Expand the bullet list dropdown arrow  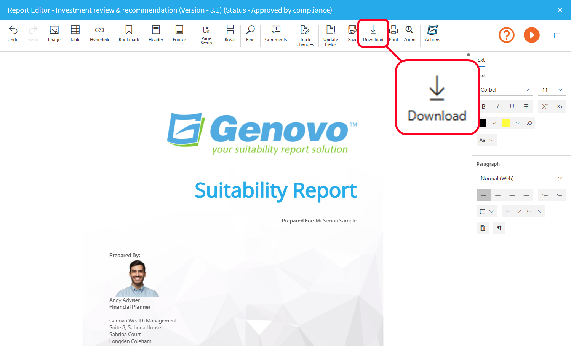(x=518, y=211)
